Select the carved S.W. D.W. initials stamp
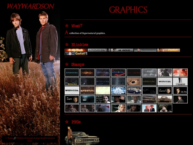Image resolution: width=193 pixels, height=145 pixels. 149,90
